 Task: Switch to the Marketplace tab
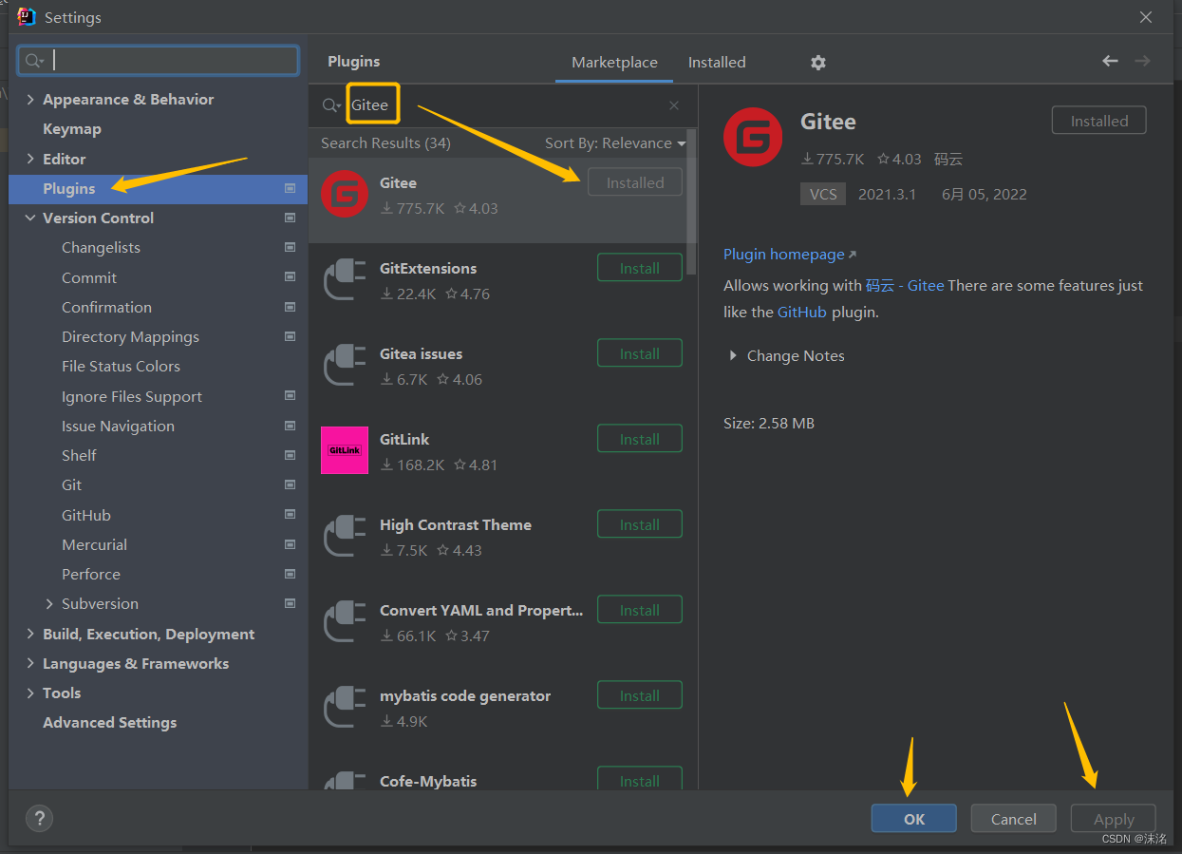tap(614, 62)
